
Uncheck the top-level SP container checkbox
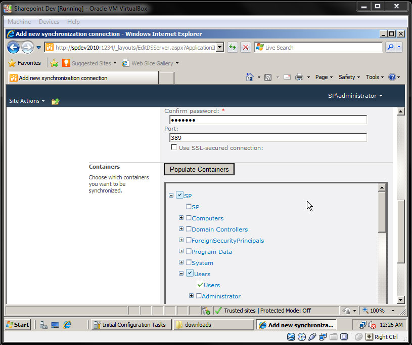pos(179,195)
